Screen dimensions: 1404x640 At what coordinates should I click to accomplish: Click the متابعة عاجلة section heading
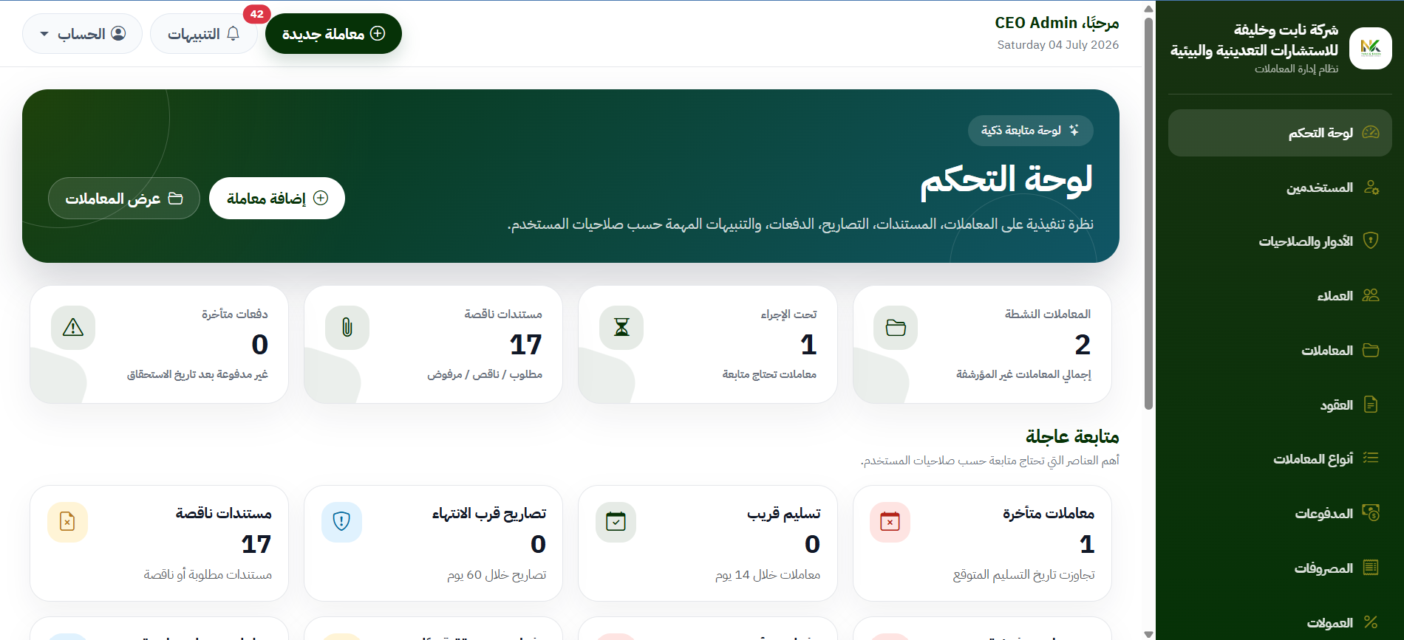click(x=1072, y=437)
